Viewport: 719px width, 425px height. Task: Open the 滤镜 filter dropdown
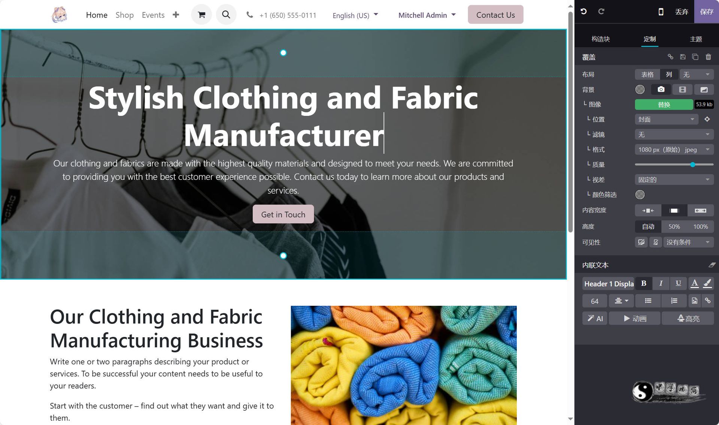click(x=674, y=134)
